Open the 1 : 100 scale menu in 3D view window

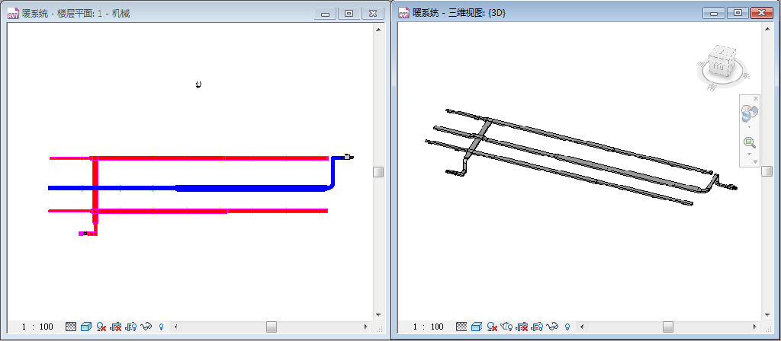pyautogui.click(x=429, y=327)
